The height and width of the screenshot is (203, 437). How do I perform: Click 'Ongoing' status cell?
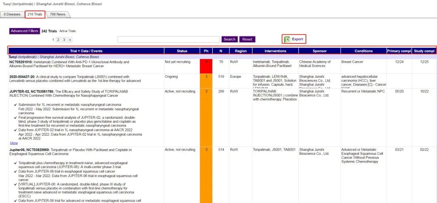click(x=171, y=77)
